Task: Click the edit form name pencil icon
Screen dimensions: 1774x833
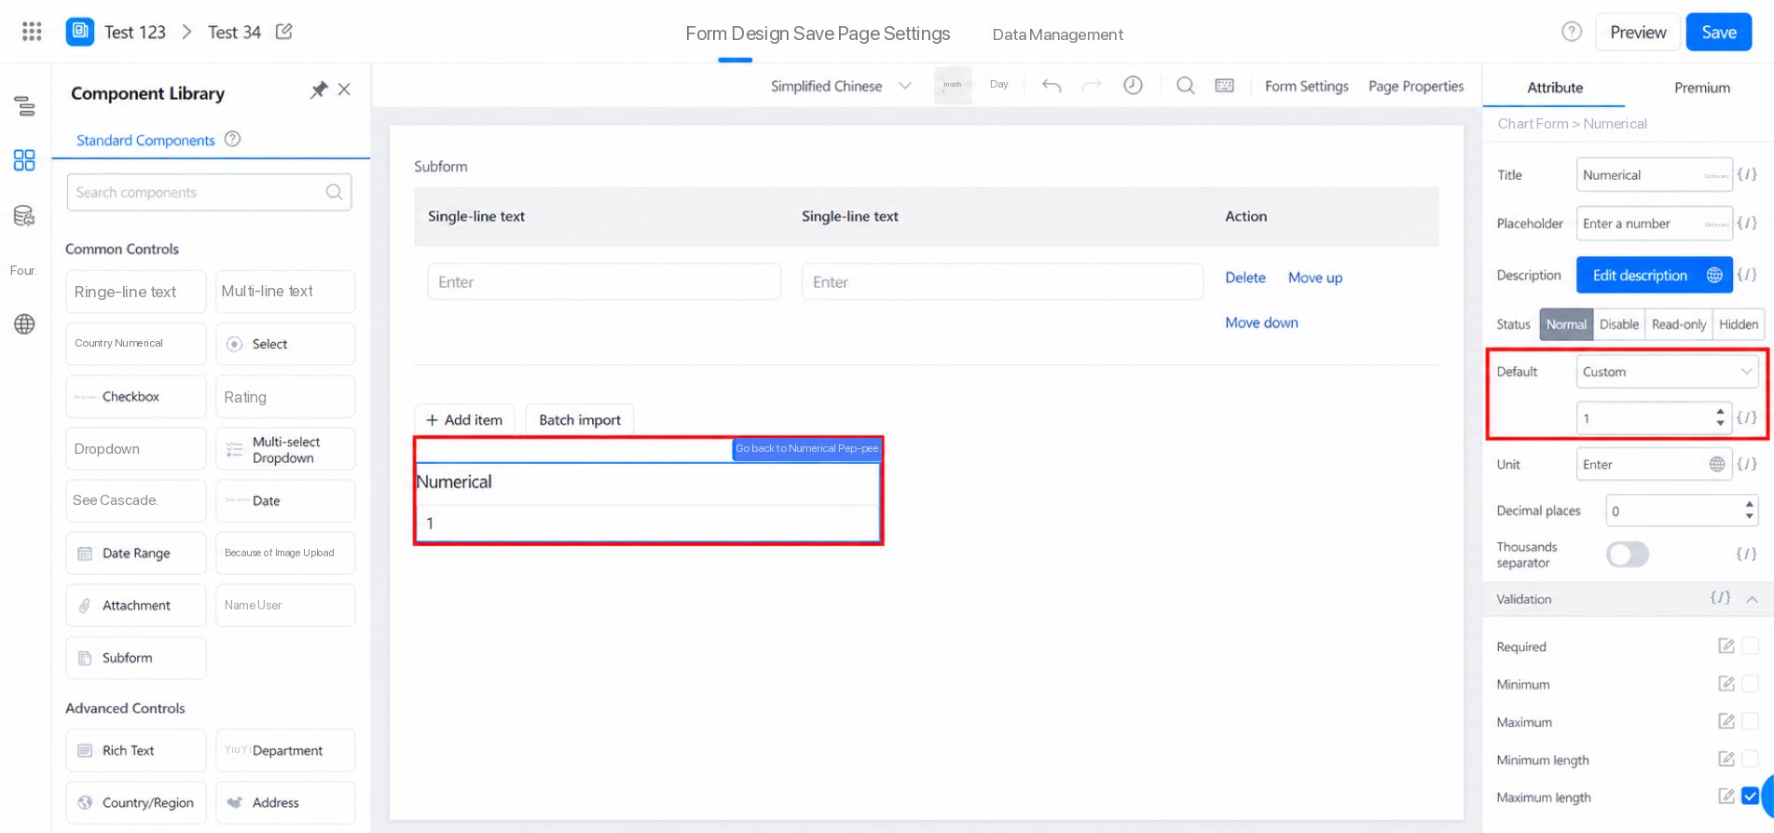Action: point(284,32)
